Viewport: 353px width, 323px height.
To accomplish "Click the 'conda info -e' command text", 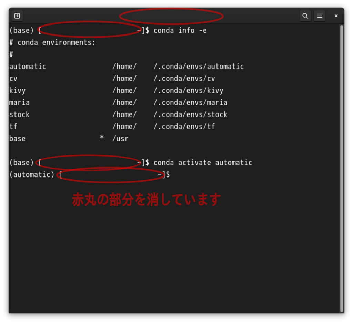I will point(180,30).
